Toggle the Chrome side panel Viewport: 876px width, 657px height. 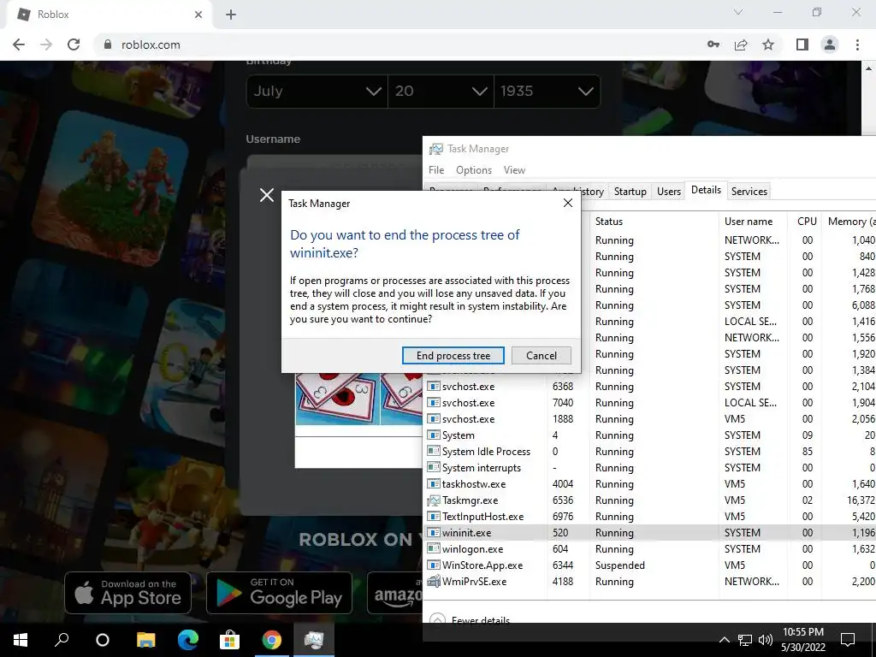(802, 44)
